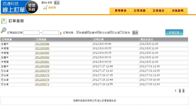Click the 新增訂單 button
Image resolution: width=196 pixels, height=111 pixels.
point(174,32)
